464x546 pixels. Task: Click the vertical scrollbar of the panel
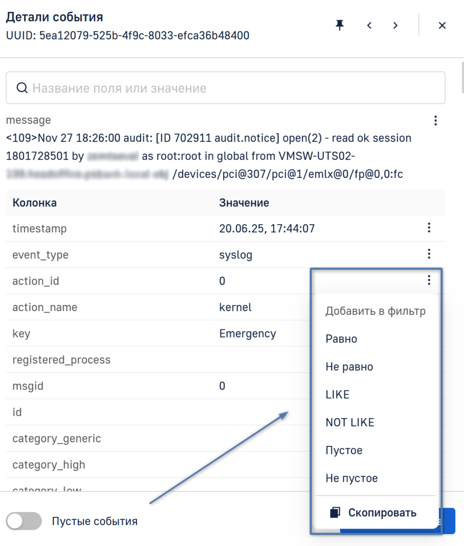tap(462, 77)
